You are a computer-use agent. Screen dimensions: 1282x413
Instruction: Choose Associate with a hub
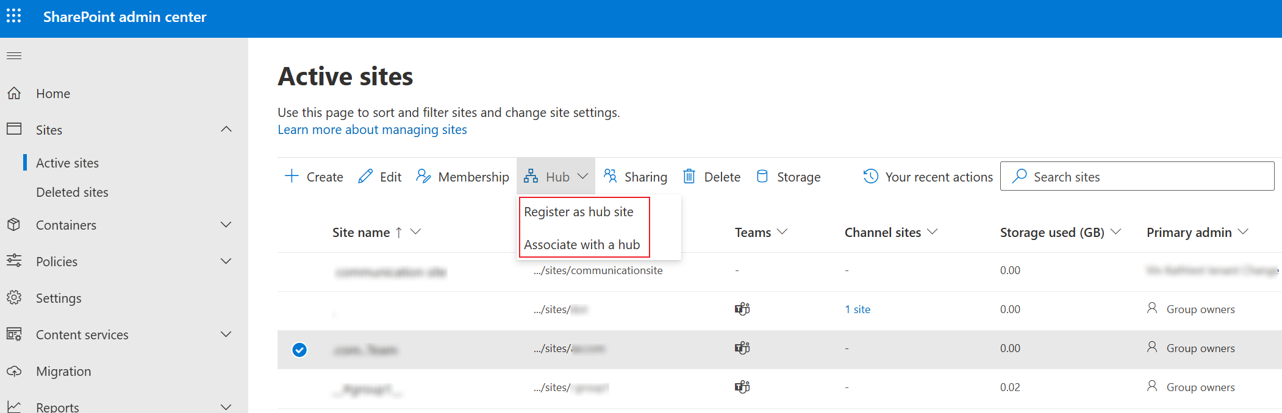582,245
